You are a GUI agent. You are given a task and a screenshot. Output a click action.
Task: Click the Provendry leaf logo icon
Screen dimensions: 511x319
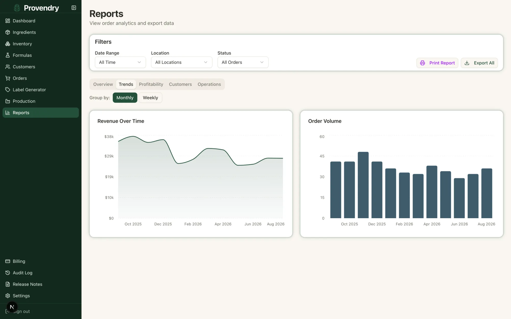click(x=17, y=8)
